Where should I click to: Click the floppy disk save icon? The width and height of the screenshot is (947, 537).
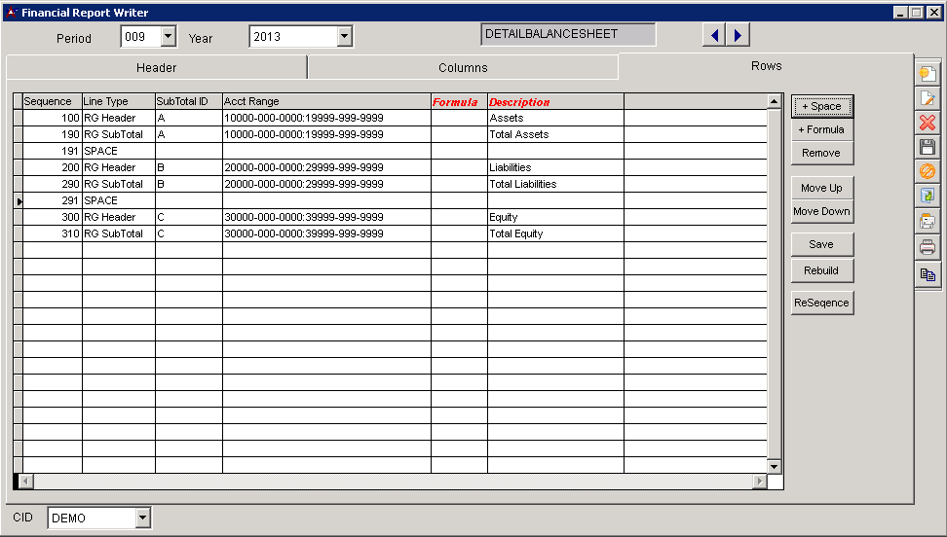928,147
